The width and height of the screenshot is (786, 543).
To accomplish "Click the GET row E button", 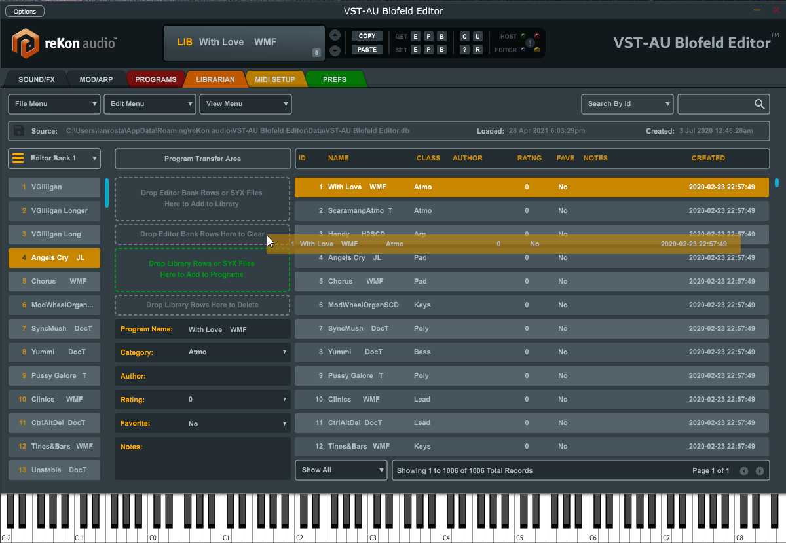I will coord(415,37).
